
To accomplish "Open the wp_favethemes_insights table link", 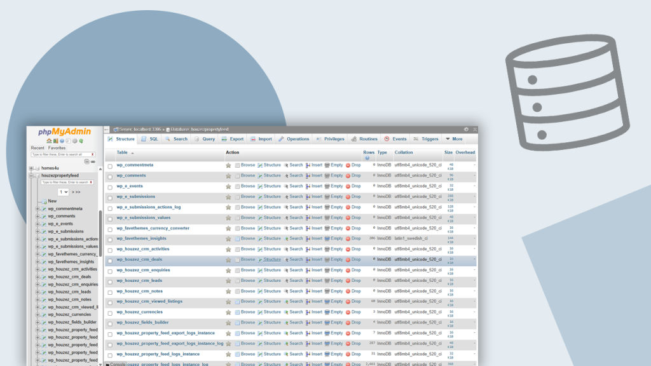I will tap(141, 238).
